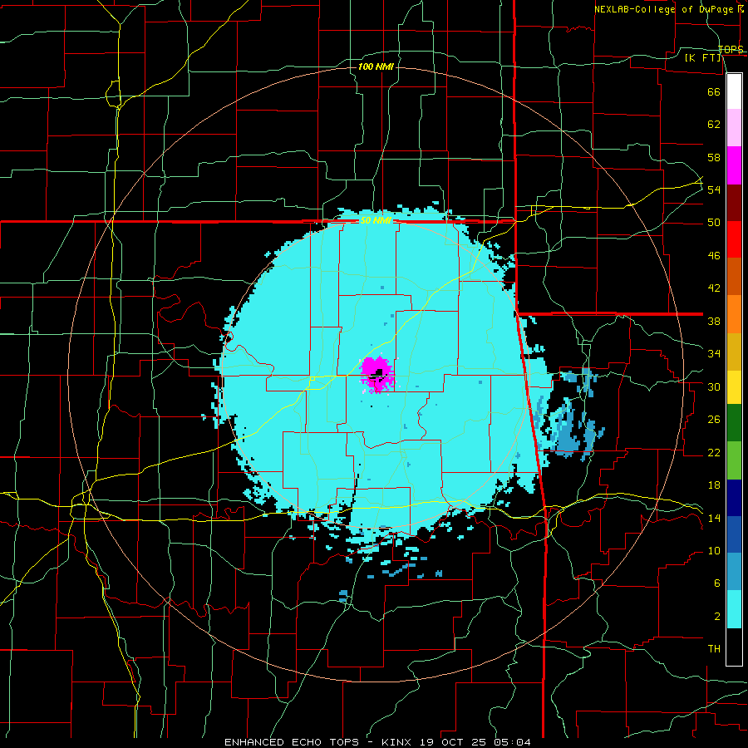Click the legend value 30
Image resolution: width=748 pixels, height=748 pixels.
tap(714, 386)
